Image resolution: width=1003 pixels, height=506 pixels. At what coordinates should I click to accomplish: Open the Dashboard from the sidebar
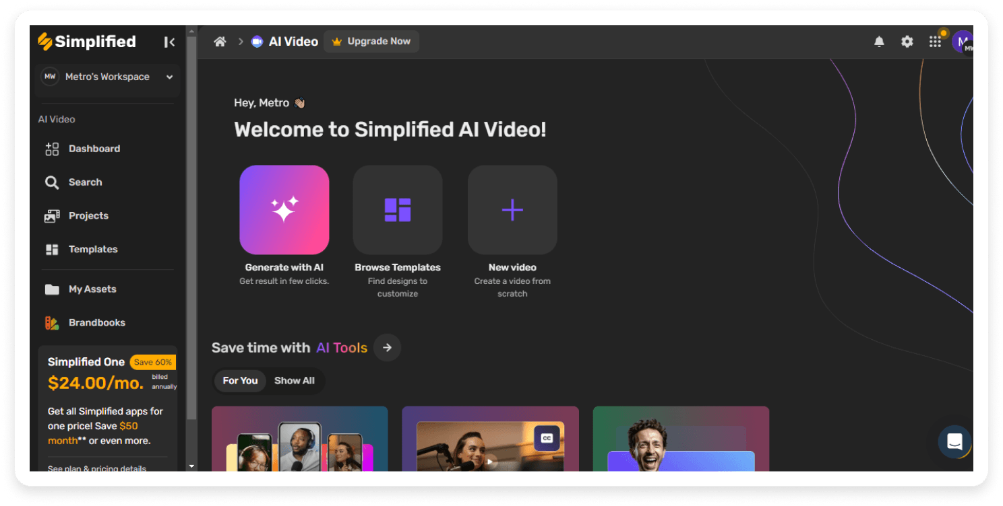pos(94,149)
